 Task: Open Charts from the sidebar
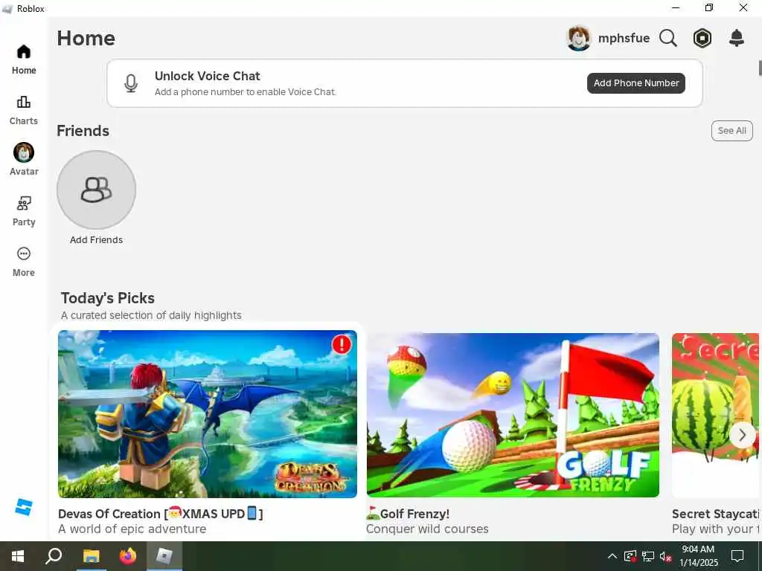click(x=23, y=110)
